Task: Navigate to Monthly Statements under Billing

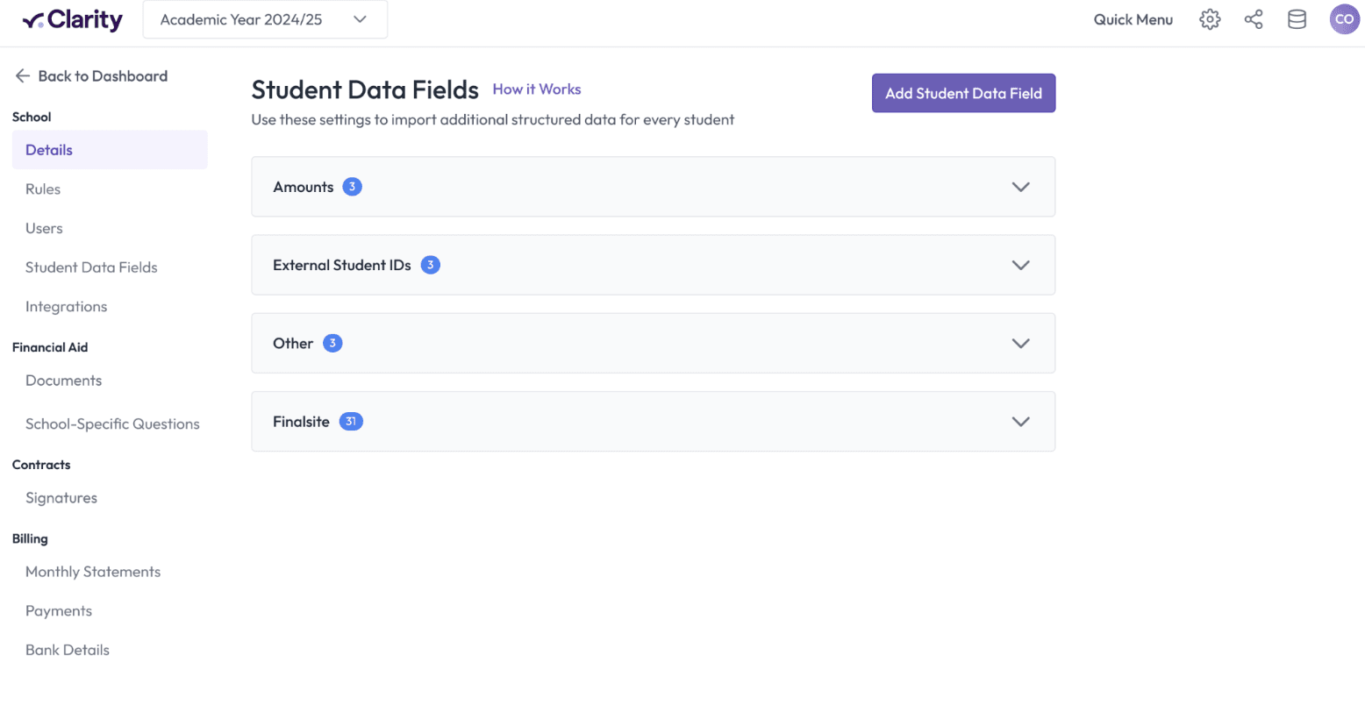Action: 92,571
